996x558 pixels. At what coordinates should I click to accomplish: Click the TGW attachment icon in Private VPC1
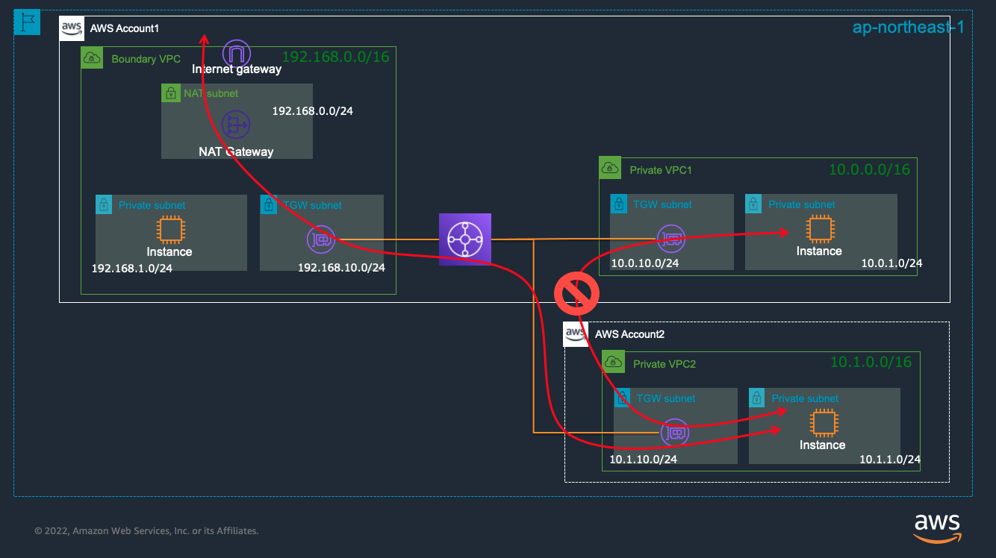(x=670, y=239)
